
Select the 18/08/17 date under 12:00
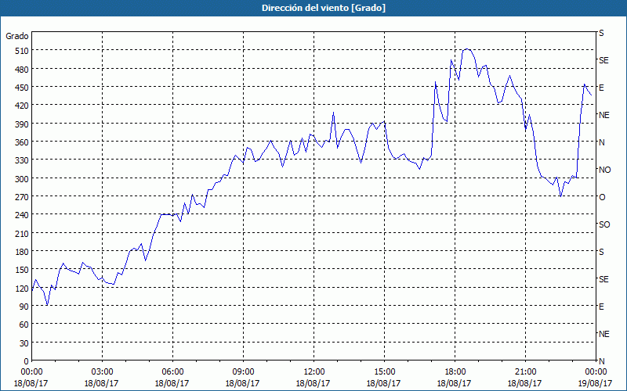pos(313,383)
